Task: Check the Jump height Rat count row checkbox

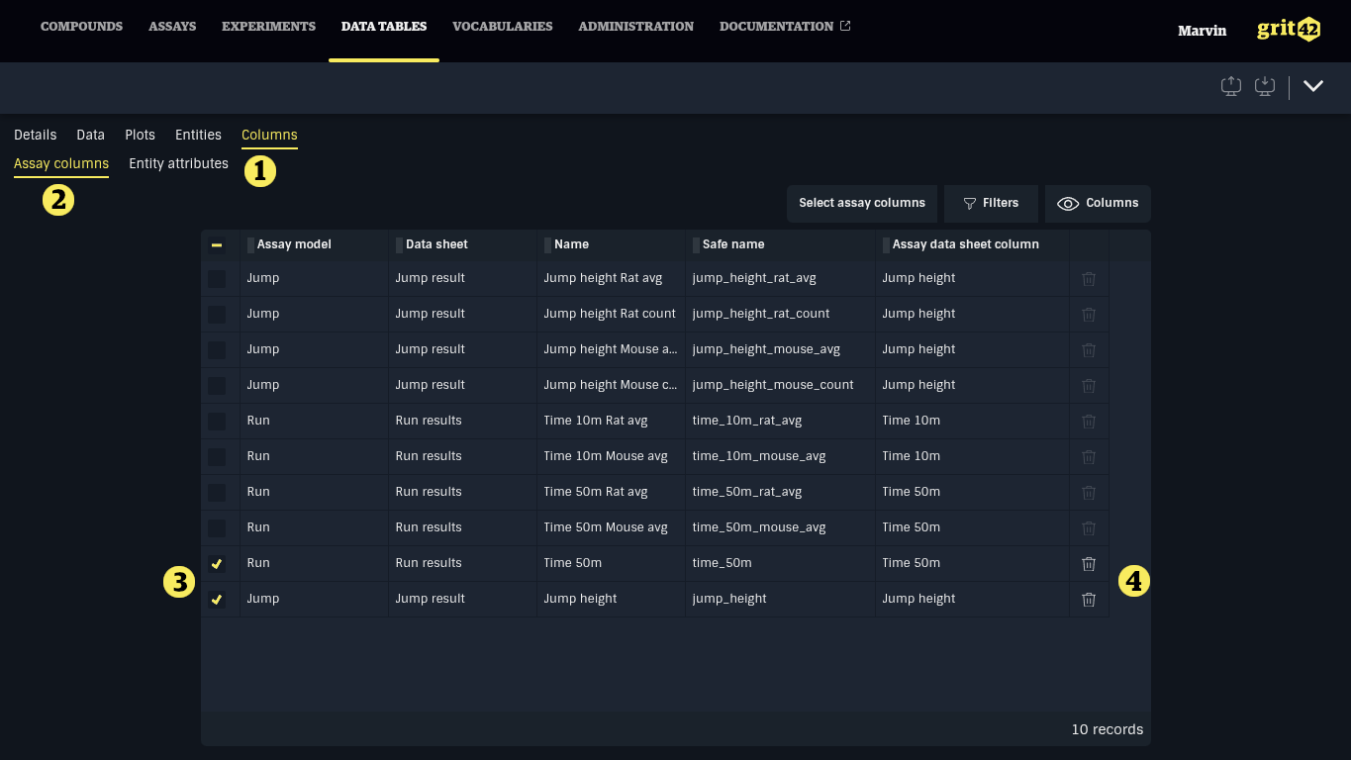Action: [x=217, y=315]
